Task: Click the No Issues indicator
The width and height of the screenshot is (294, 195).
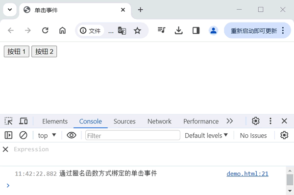Action: coord(253,135)
